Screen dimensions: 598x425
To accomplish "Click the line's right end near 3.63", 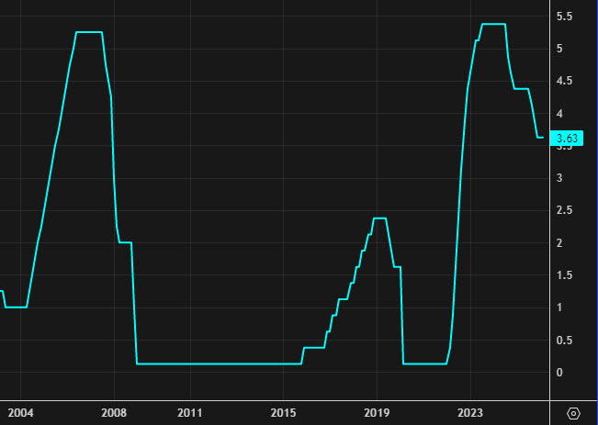I will pos(541,138).
